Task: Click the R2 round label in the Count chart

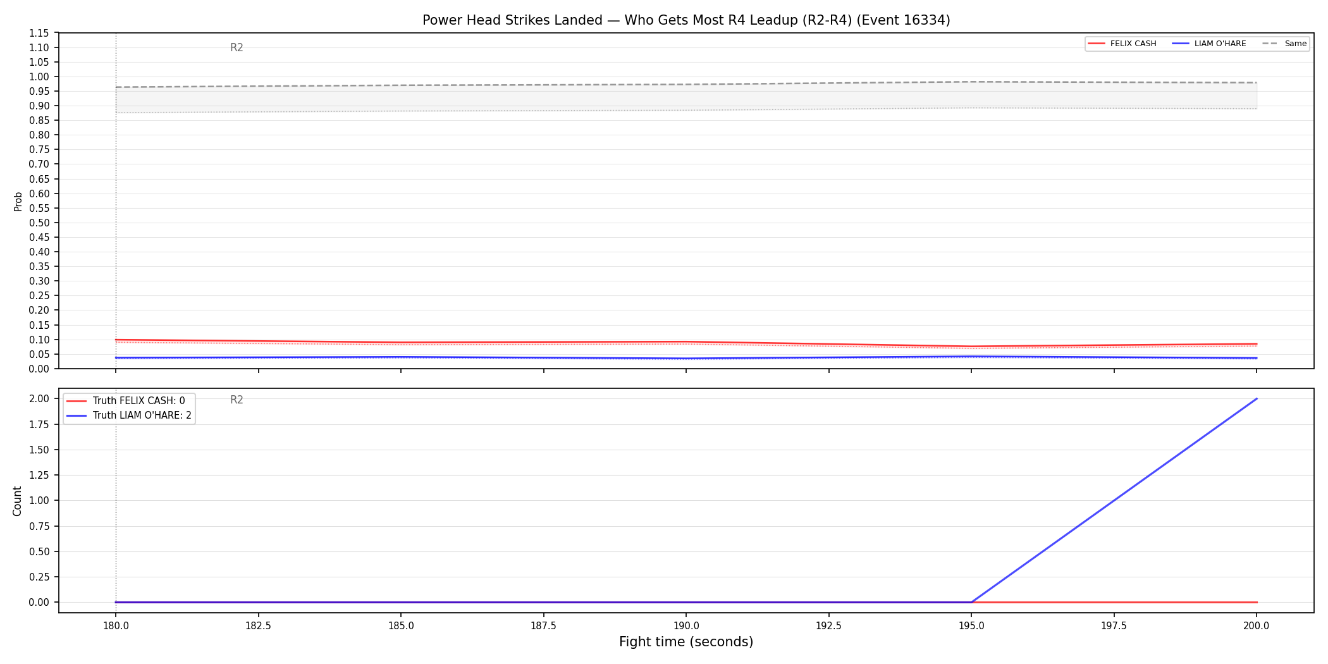Action: (237, 400)
